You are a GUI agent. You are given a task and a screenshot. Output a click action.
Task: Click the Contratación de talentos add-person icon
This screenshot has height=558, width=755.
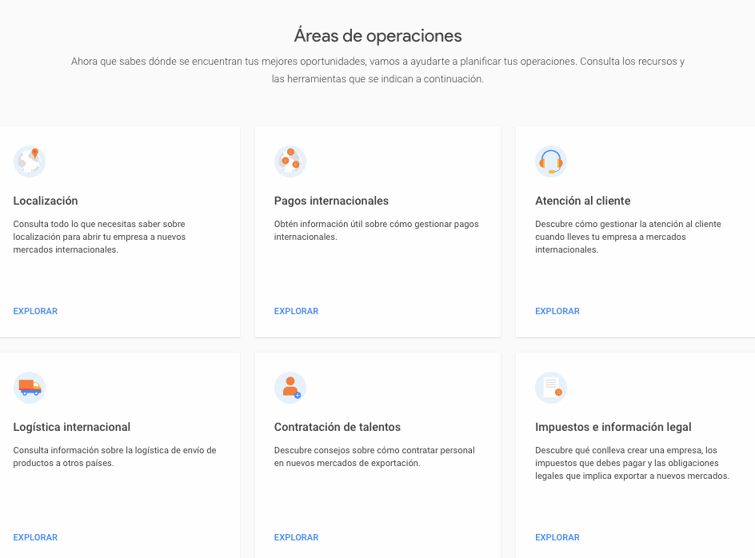[x=290, y=387]
